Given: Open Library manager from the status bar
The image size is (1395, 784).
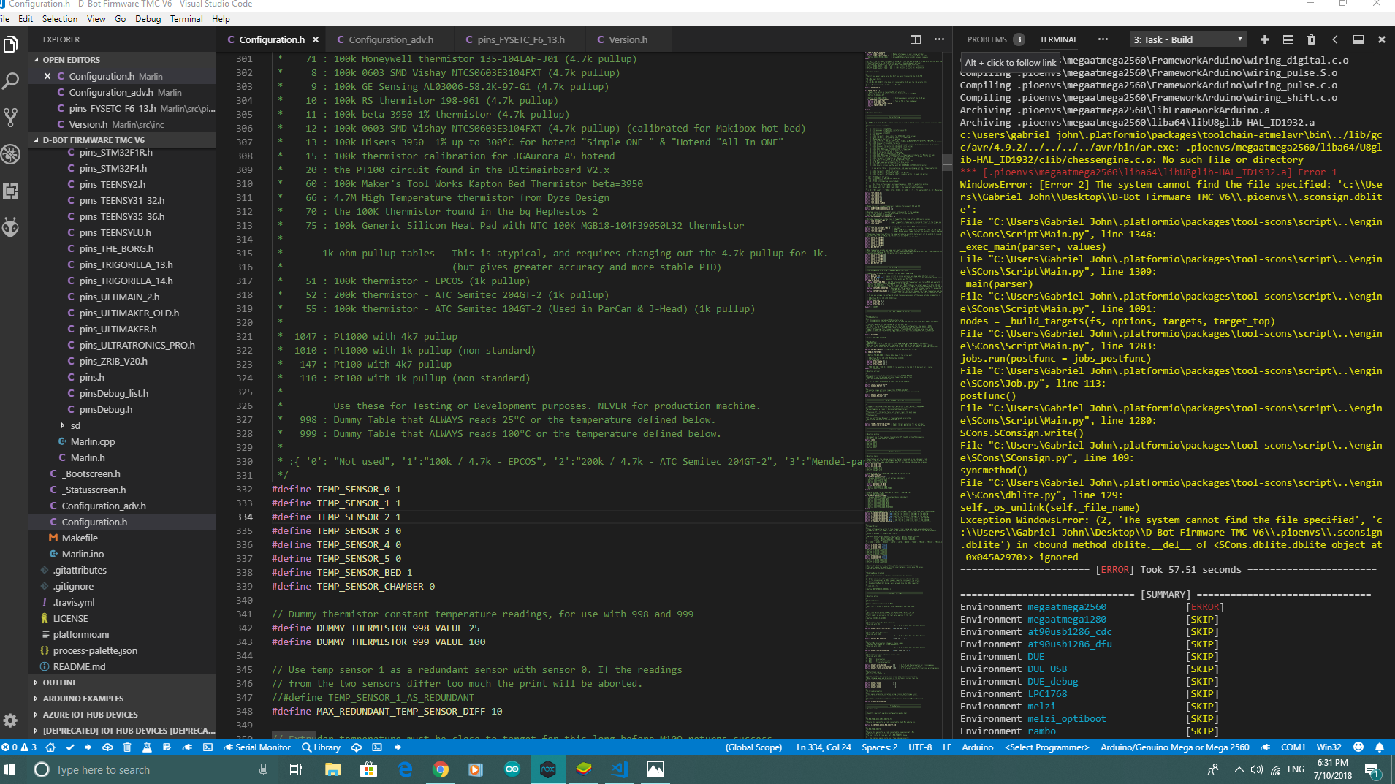Looking at the screenshot, I should (x=321, y=747).
